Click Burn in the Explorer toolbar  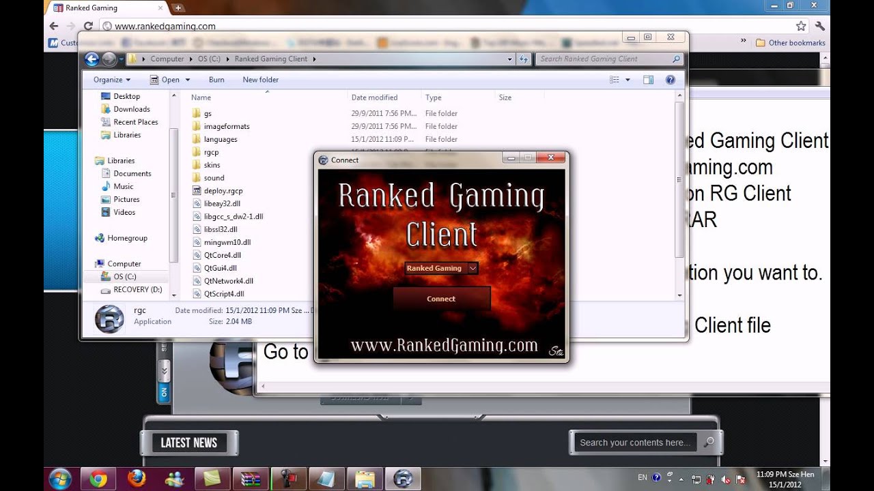216,80
